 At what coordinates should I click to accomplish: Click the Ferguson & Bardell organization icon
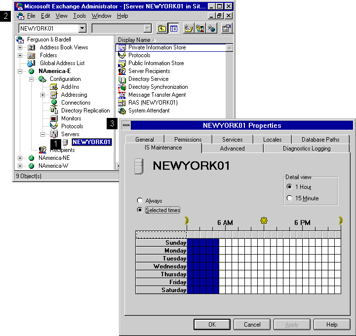click(x=20, y=39)
